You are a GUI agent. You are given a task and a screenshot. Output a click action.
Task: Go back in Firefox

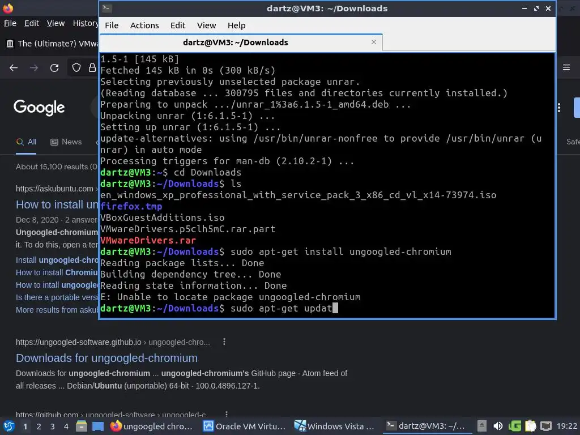coord(14,68)
